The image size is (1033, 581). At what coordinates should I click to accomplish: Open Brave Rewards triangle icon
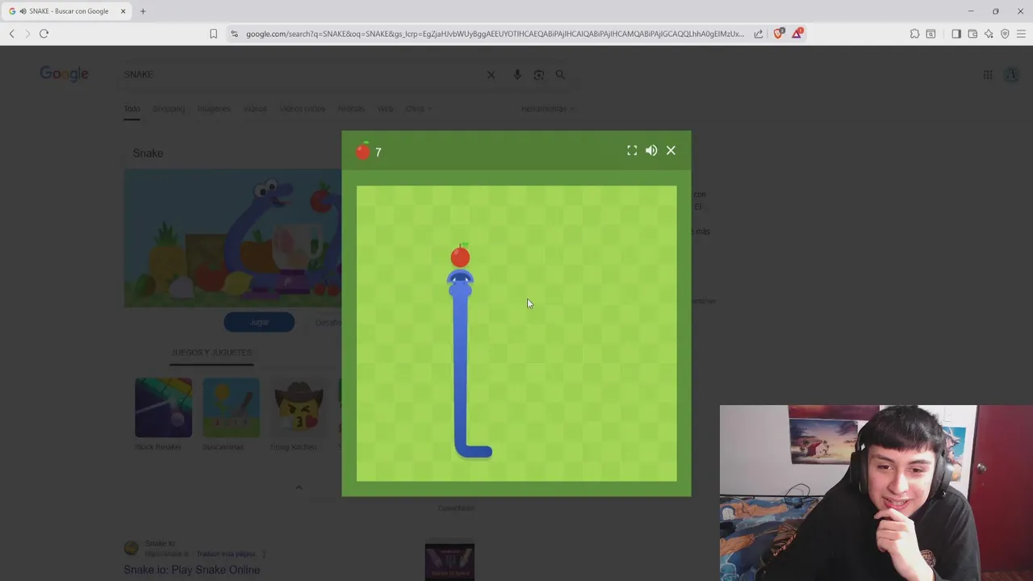coord(797,34)
